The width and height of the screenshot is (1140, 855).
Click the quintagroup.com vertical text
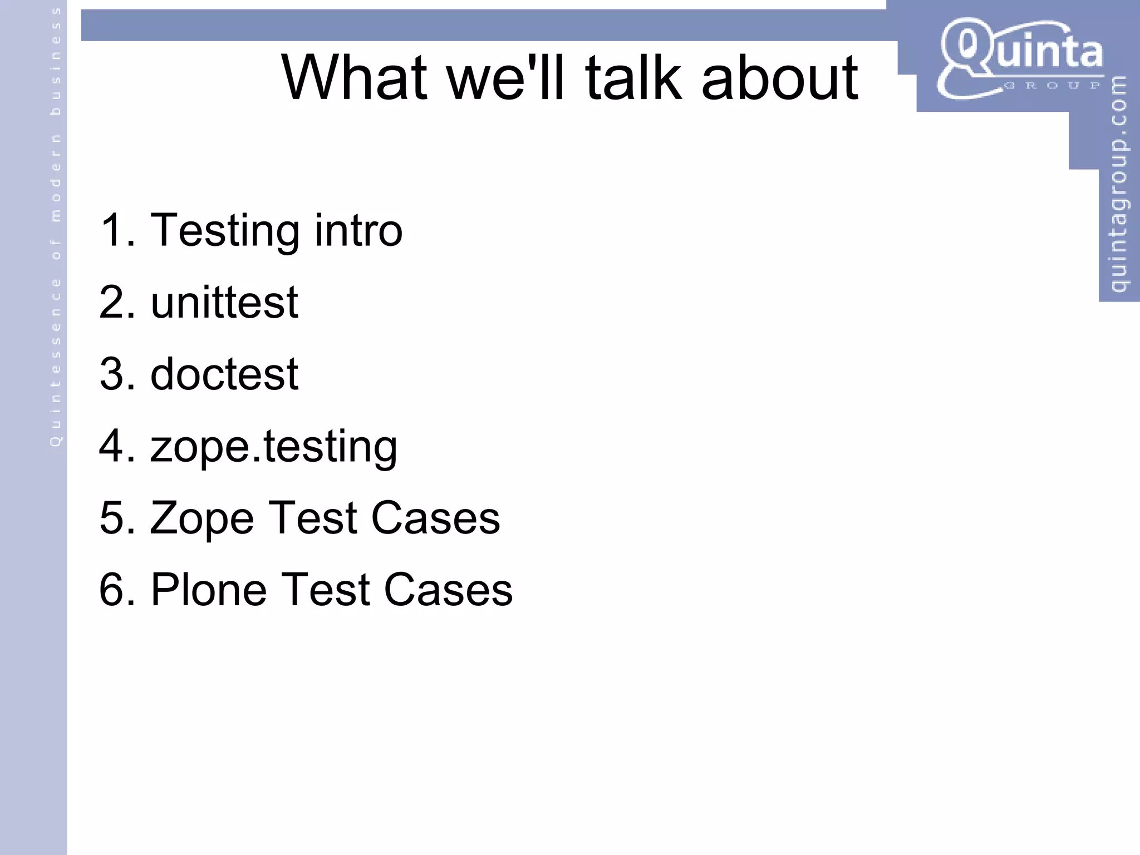(x=1118, y=184)
